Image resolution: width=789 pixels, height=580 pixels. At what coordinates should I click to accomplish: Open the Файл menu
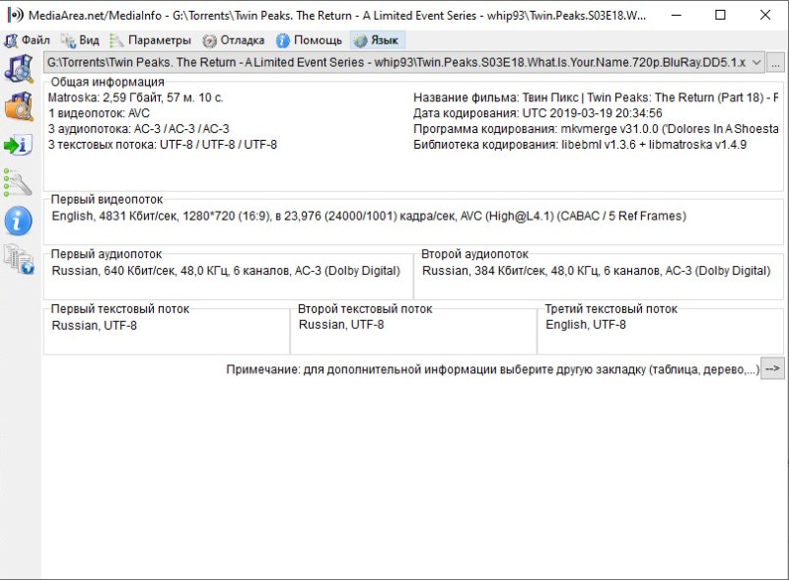pos(28,40)
